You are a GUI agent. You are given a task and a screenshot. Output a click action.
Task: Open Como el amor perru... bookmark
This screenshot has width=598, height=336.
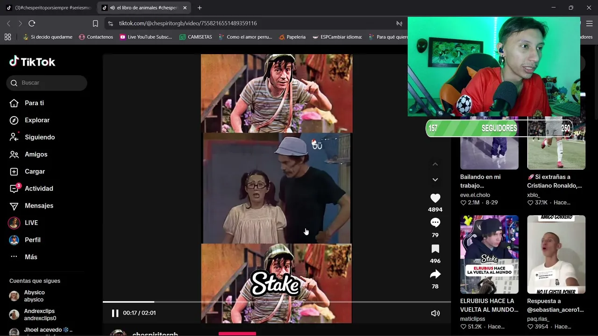point(245,37)
